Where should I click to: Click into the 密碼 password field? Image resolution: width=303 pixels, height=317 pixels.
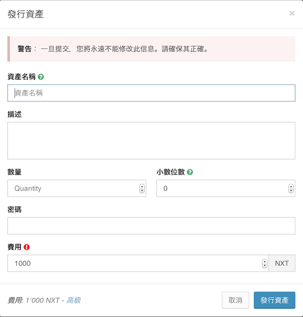tap(151, 226)
